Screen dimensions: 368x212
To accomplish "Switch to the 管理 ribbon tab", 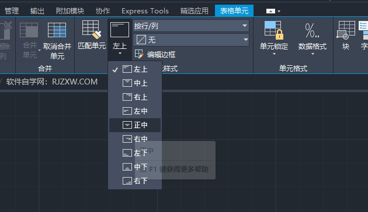I will [x=12, y=10].
